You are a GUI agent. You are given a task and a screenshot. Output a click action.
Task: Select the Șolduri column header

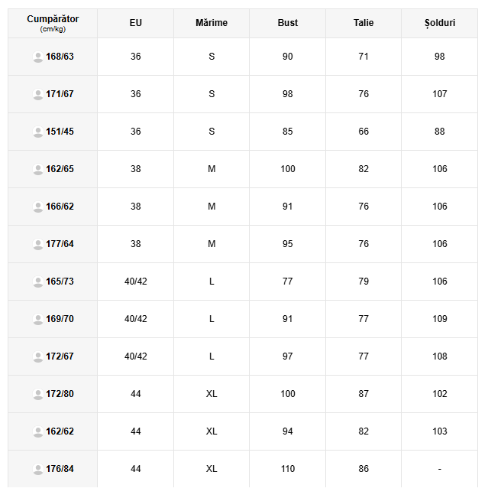(x=439, y=23)
